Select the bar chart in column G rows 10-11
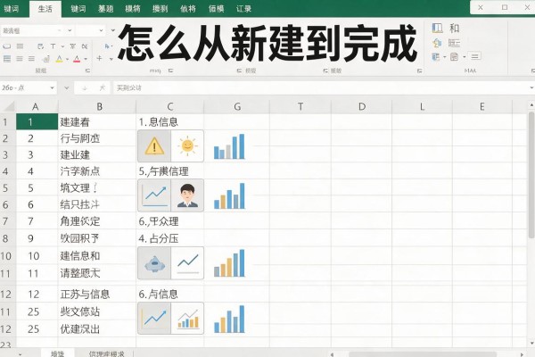Screen dimensions: 535x357 [x=229, y=263]
